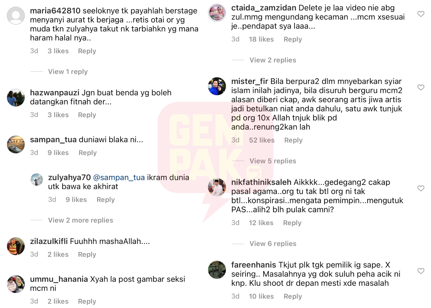Screen dimensions: 431x308
Task: Like ctaida_zamzidan's comment with heart icon
Action: [x=421, y=14]
